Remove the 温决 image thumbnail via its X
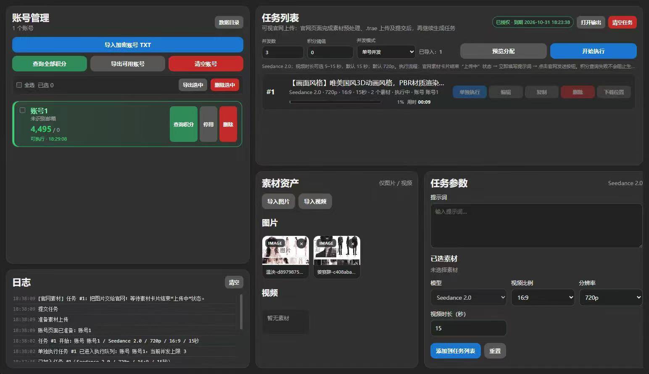Viewport: 649px width, 374px height. (x=301, y=243)
